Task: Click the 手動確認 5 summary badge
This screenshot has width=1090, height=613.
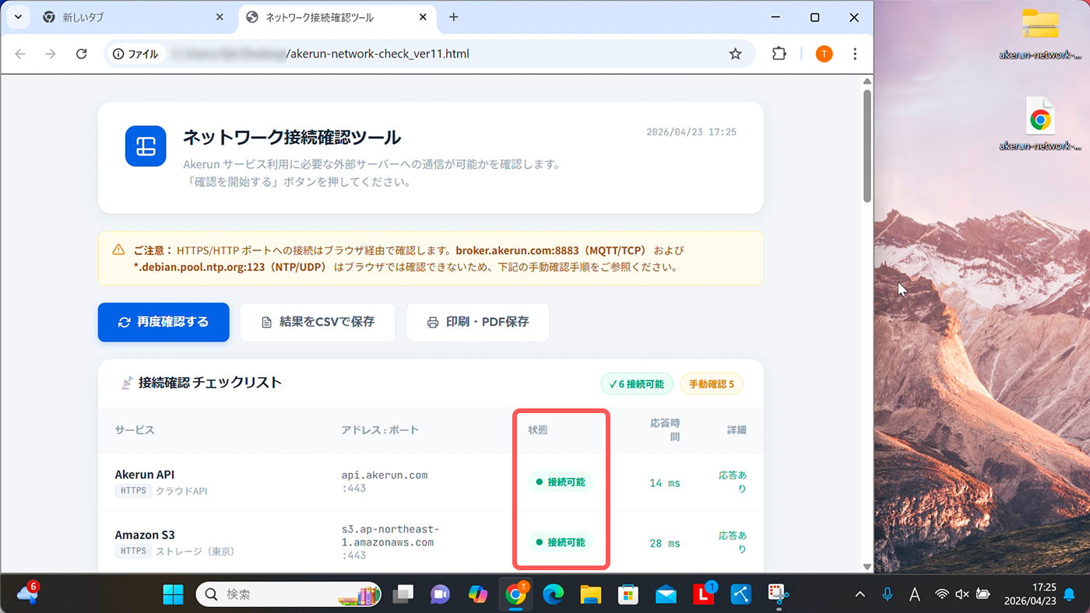Action: pyautogui.click(x=712, y=384)
